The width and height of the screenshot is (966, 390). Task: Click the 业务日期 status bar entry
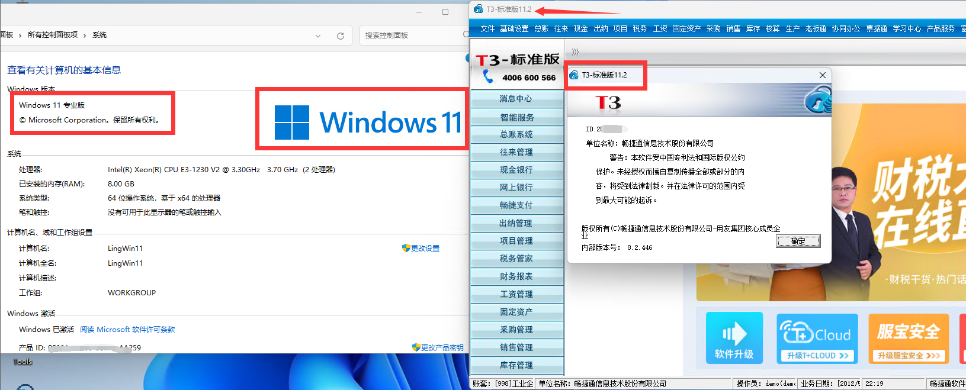click(x=830, y=383)
